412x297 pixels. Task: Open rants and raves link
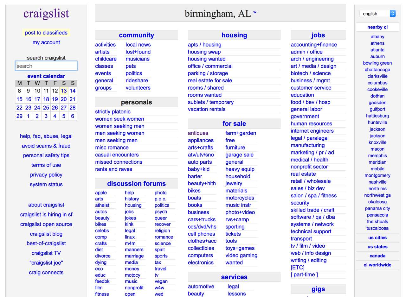coord(114,169)
